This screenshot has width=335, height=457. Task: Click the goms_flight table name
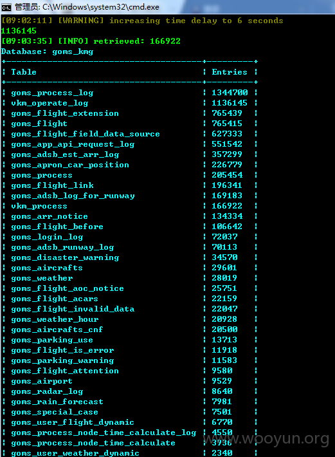39,124
